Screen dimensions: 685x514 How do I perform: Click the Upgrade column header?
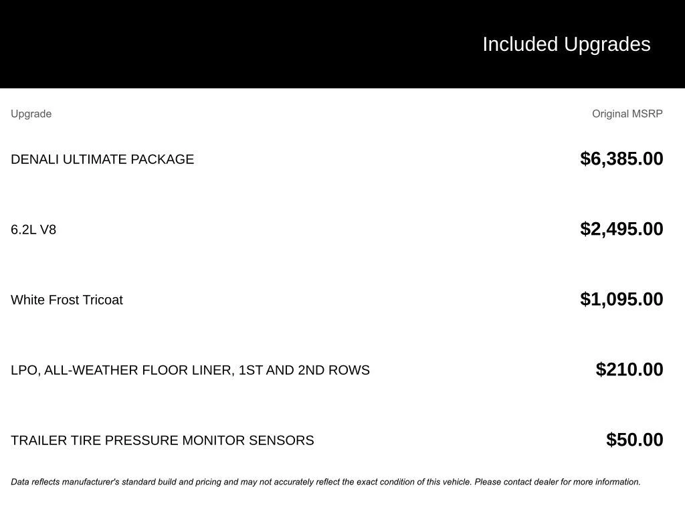coord(31,114)
